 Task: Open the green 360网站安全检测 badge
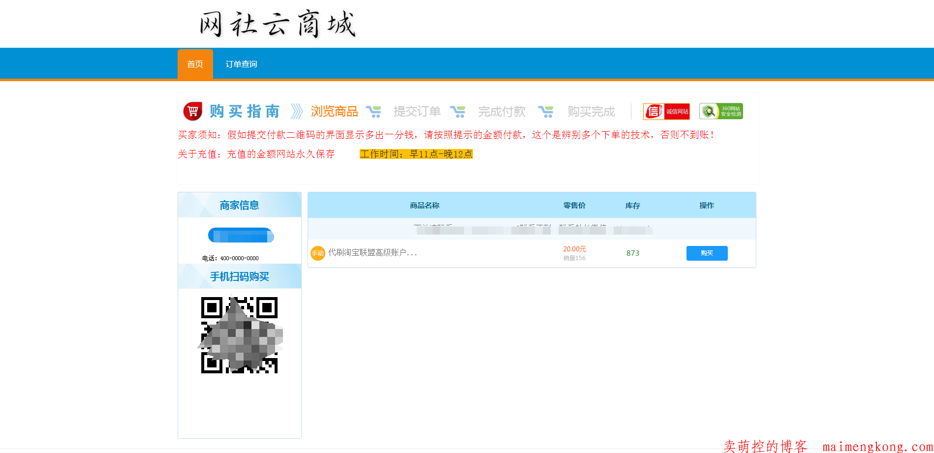pos(721,112)
